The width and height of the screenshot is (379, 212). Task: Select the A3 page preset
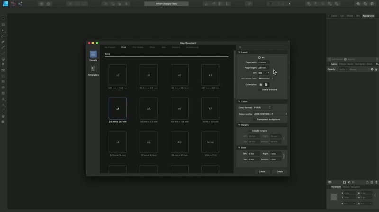(x=210, y=75)
